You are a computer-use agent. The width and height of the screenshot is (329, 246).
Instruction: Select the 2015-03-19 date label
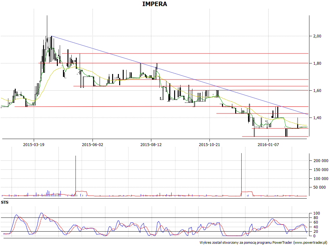(x=34, y=144)
